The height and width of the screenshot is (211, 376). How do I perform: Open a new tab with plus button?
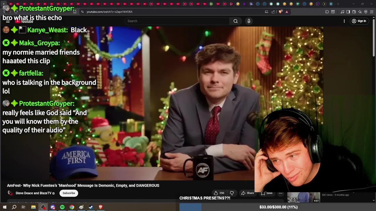coord(338,4)
